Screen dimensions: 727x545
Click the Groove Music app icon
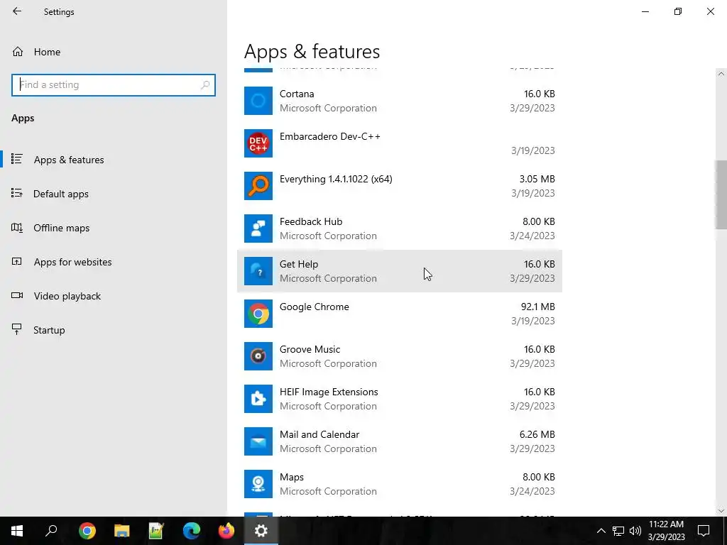point(258,356)
